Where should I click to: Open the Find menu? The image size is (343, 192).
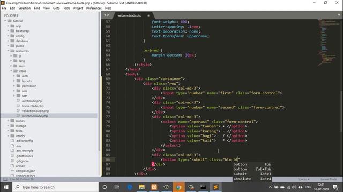pyautogui.click(x=37, y=8)
